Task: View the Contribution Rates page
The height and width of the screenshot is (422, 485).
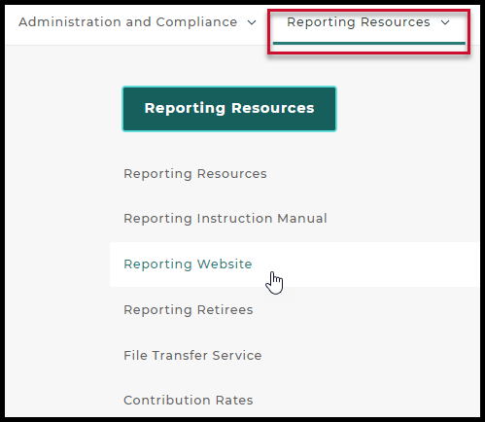Action: click(189, 400)
